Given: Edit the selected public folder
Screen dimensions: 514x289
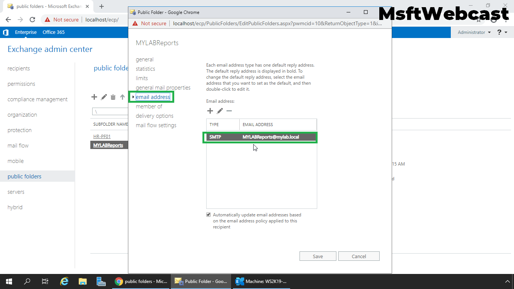Looking at the screenshot, I should (103, 97).
